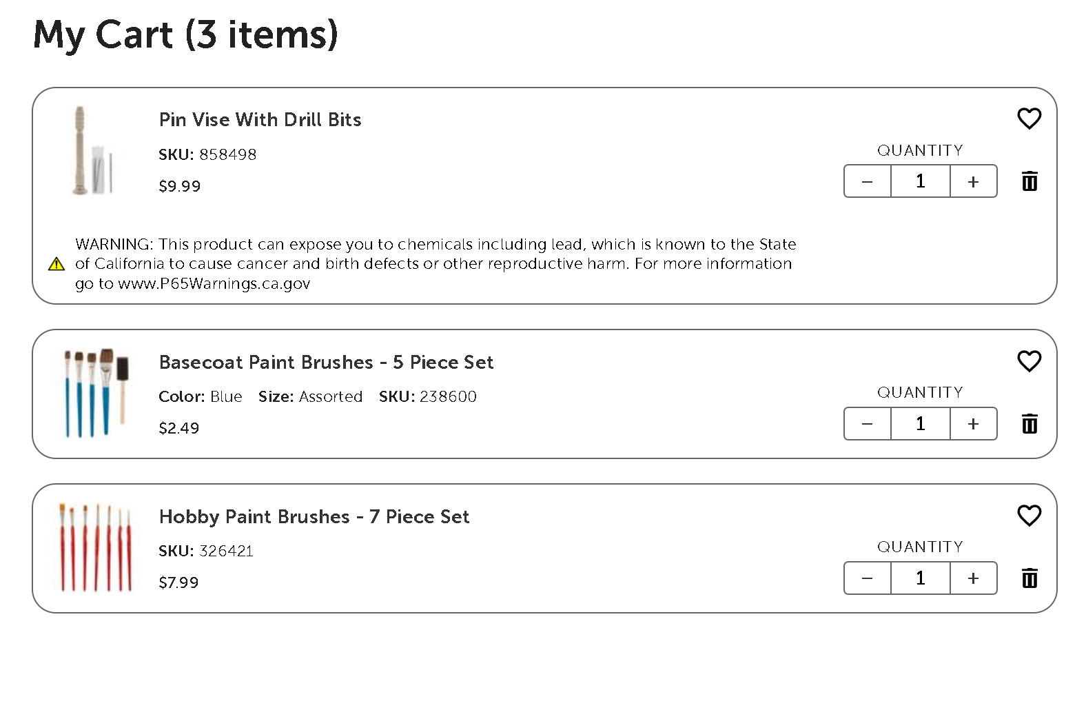This screenshot has height=710, width=1086.
Task: Decrease Basecoat Paint Brushes quantity
Action: [x=868, y=423]
